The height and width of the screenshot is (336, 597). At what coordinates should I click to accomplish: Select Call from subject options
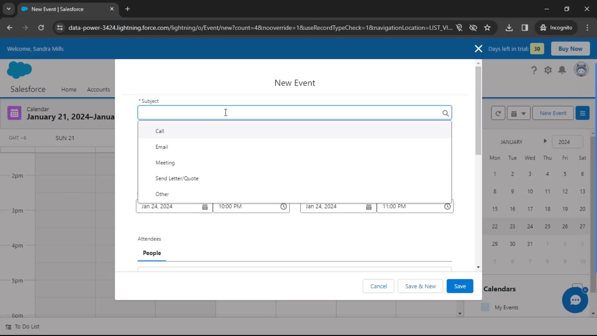(x=295, y=131)
